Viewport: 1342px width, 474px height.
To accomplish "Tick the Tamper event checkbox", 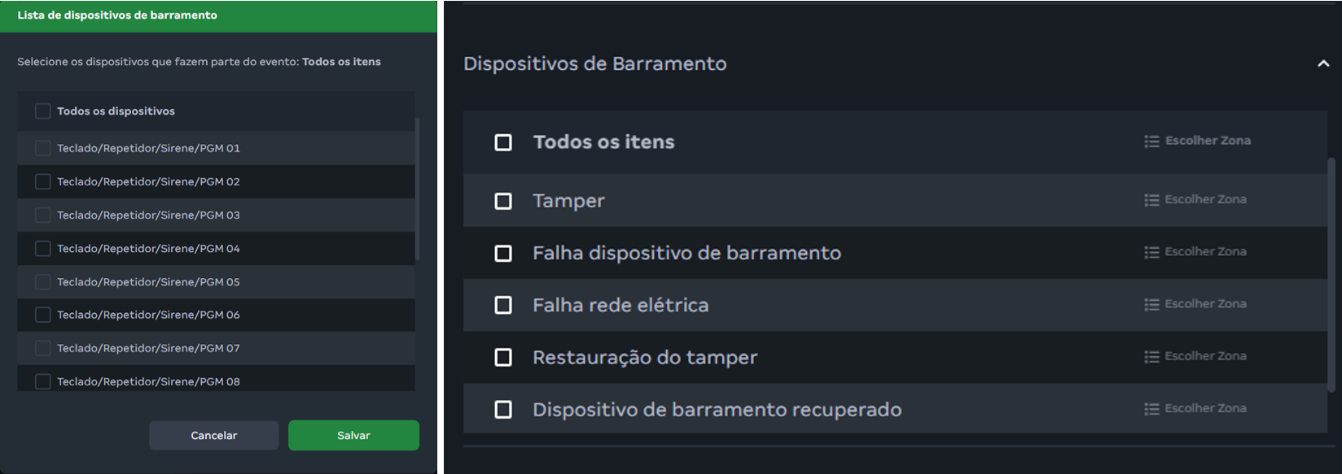I will coord(503,201).
